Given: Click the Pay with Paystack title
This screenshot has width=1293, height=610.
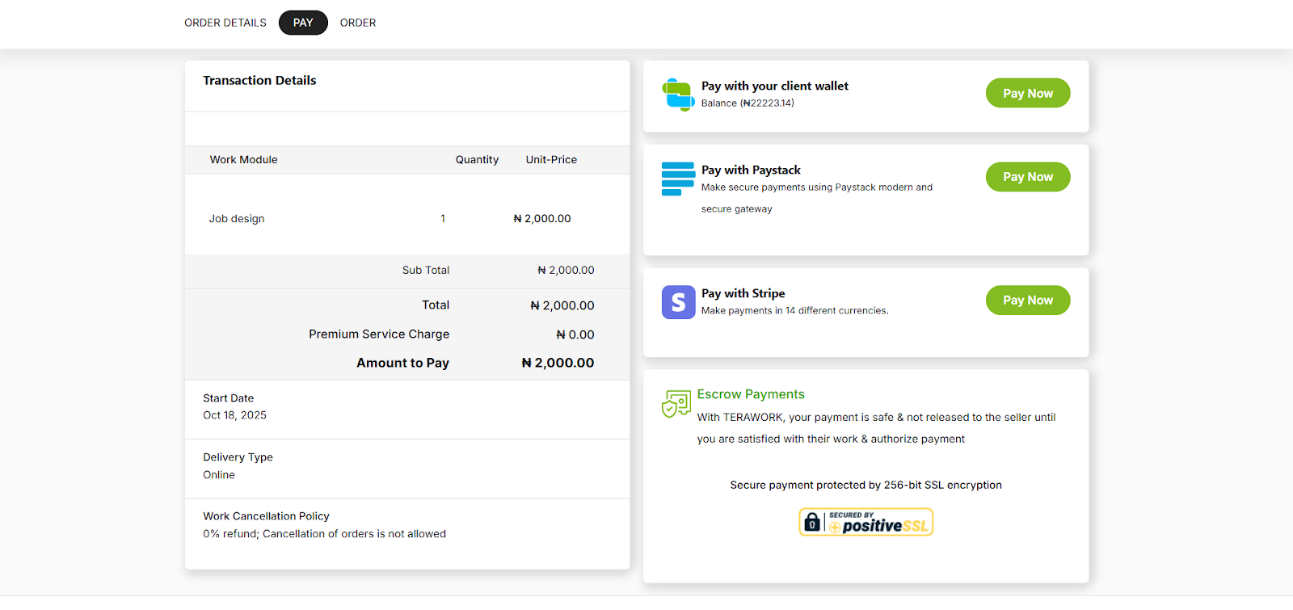Looking at the screenshot, I should pos(751,170).
